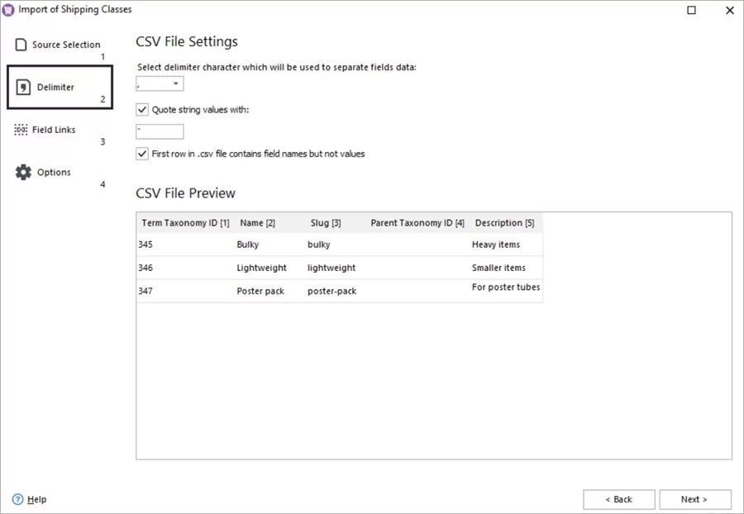Click the Next button
Screen dimensions: 744x514
pyautogui.click(x=695, y=499)
